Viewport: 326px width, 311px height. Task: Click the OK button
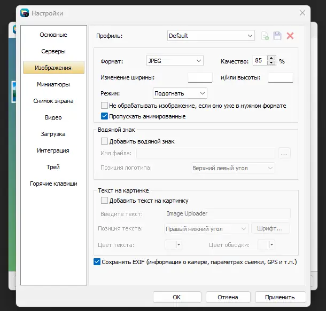[x=177, y=297]
